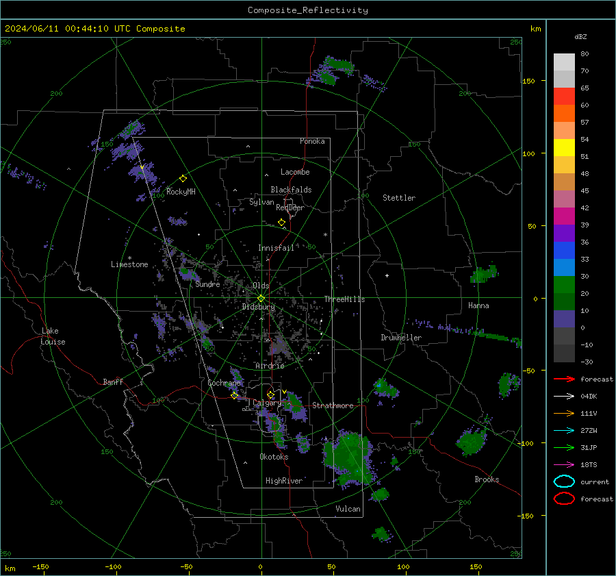
Task: Click the large green echo cell west of Vulcan
Action: point(349,458)
